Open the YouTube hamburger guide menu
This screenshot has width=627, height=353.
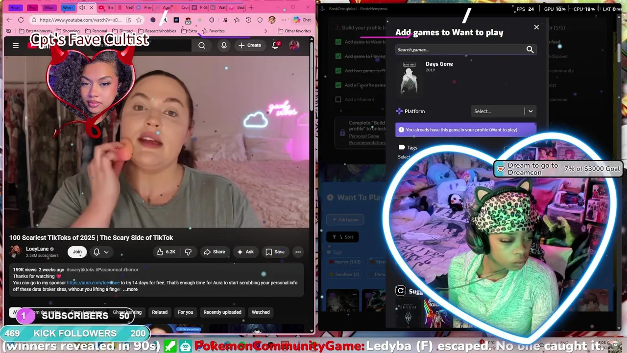pyautogui.click(x=16, y=45)
